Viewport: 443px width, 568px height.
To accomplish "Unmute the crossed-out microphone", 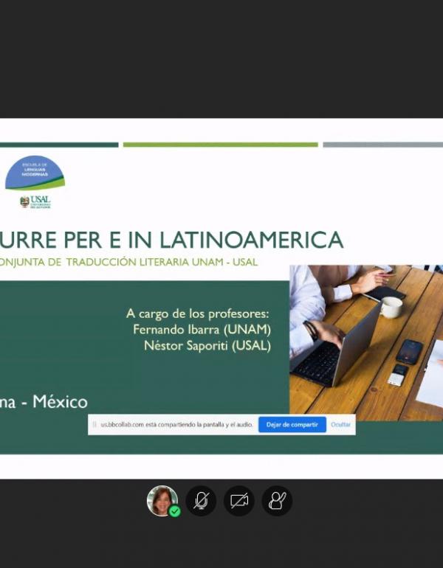I will [201, 501].
